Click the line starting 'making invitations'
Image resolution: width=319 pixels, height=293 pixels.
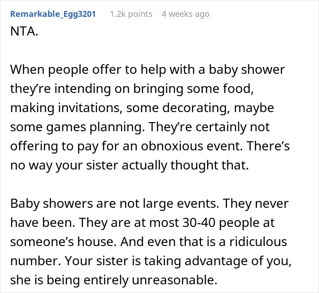tap(142, 108)
